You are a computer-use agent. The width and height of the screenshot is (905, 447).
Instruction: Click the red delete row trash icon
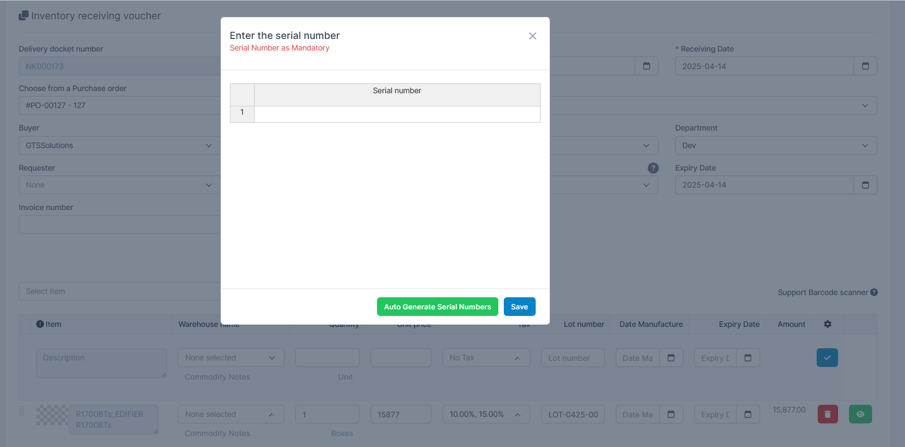pos(827,414)
